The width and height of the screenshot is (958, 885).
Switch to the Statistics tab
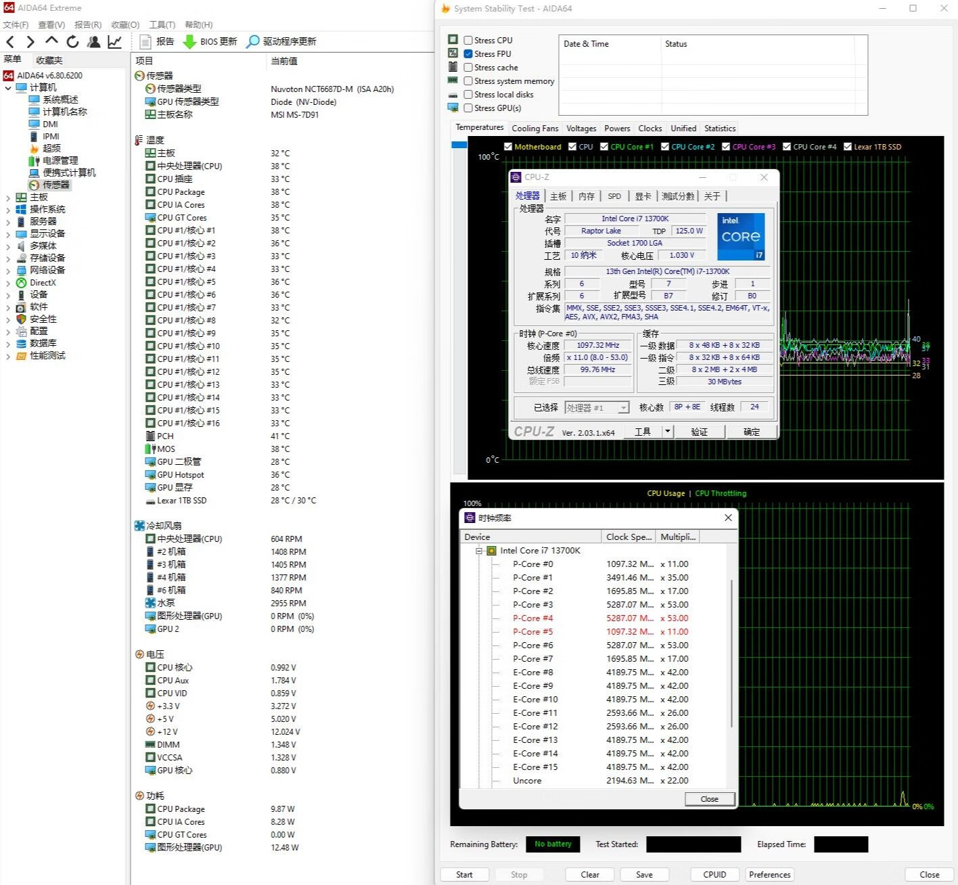(720, 128)
